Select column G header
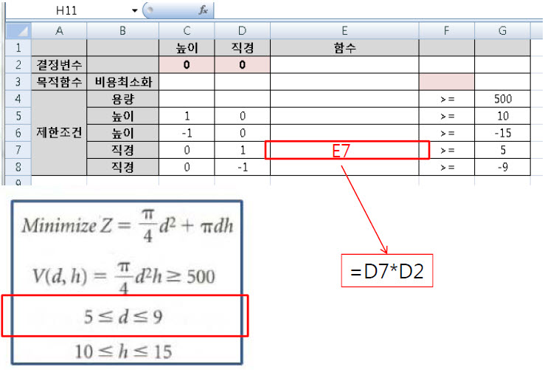This screenshot has width=545, height=370. pyautogui.click(x=502, y=30)
